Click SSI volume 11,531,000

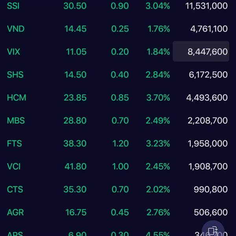point(207,6)
